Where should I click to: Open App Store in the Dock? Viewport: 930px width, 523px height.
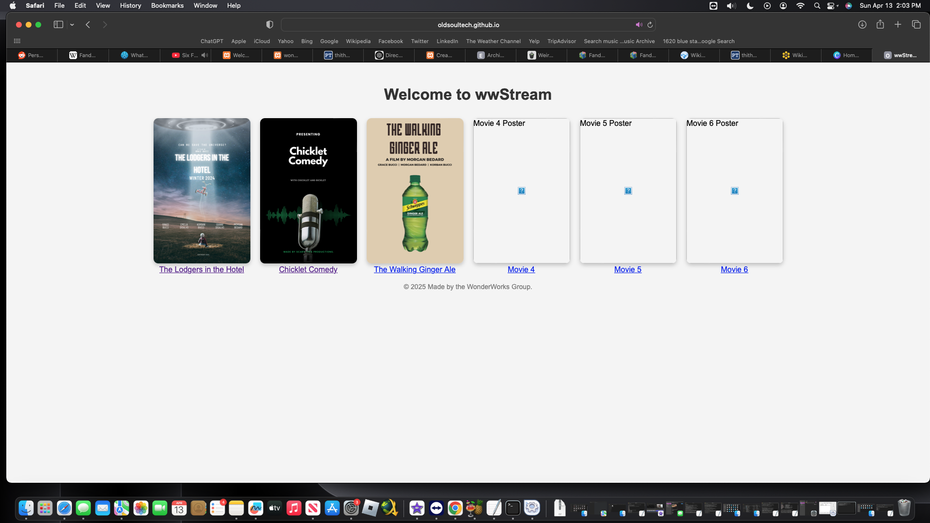[332, 508]
